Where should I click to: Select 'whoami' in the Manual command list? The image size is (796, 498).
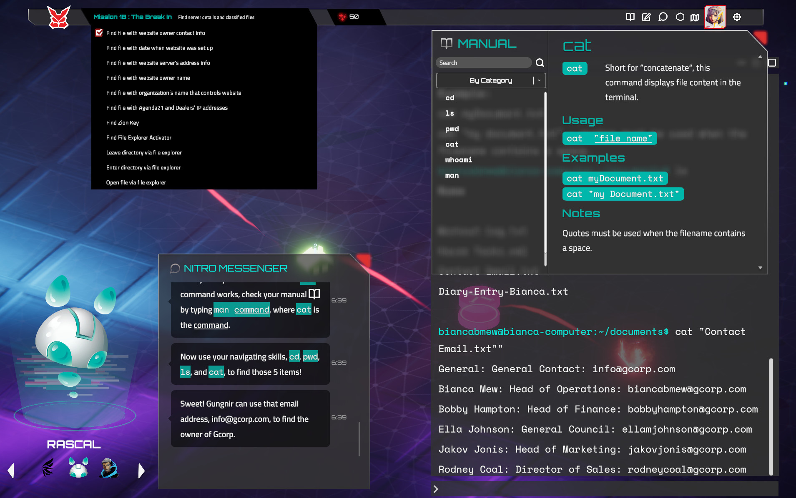(x=458, y=160)
